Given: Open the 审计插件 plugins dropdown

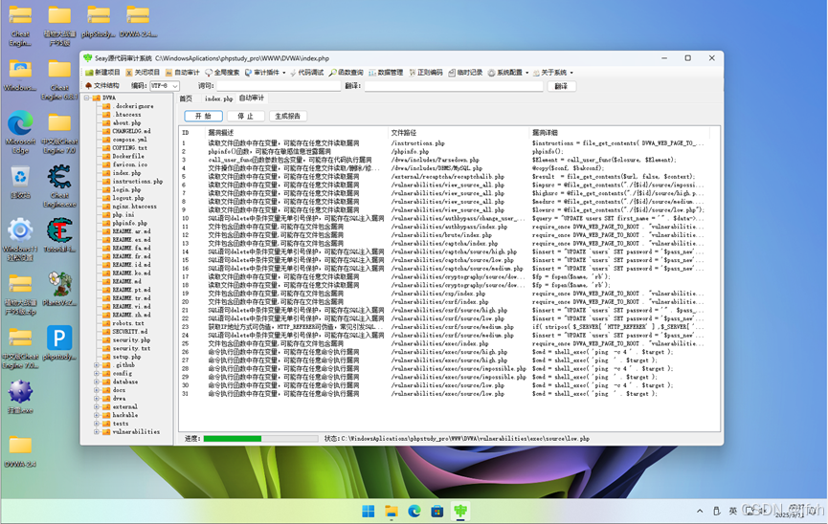Looking at the screenshot, I should (x=264, y=73).
